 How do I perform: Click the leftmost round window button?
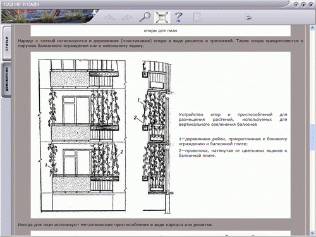click(296, 4)
